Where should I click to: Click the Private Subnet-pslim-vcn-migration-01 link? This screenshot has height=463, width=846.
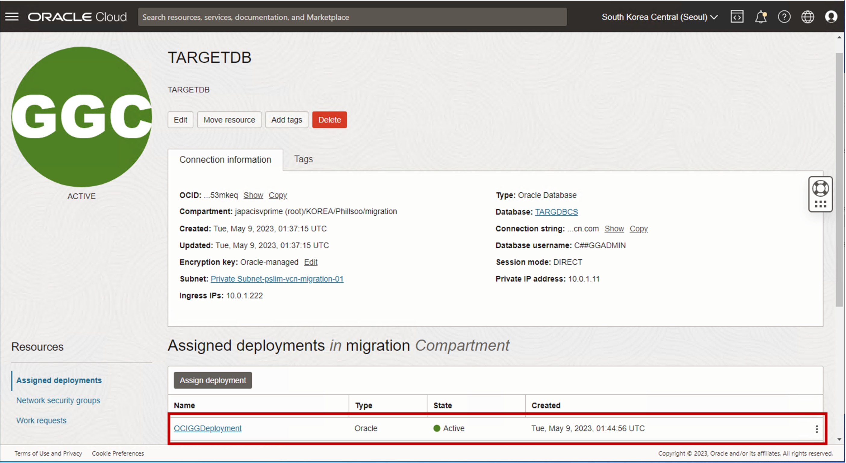tap(277, 279)
